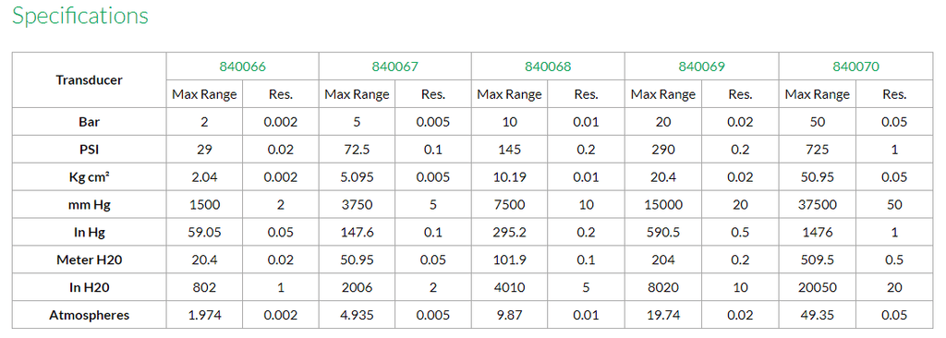Click the 59.05 In Hg value cell

(204, 233)
